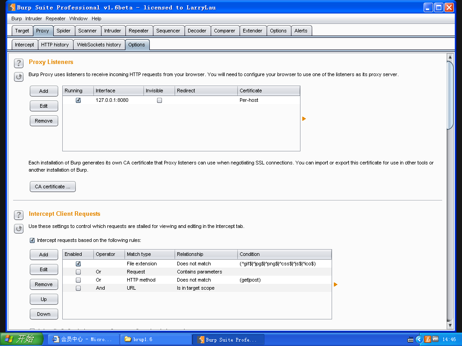Open the brup1.6 folder taskbar item
Image resolution: width=462 pixels, height=346 pixels.
pos(156,339)
